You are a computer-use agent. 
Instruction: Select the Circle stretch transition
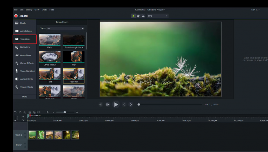point(50,59)
